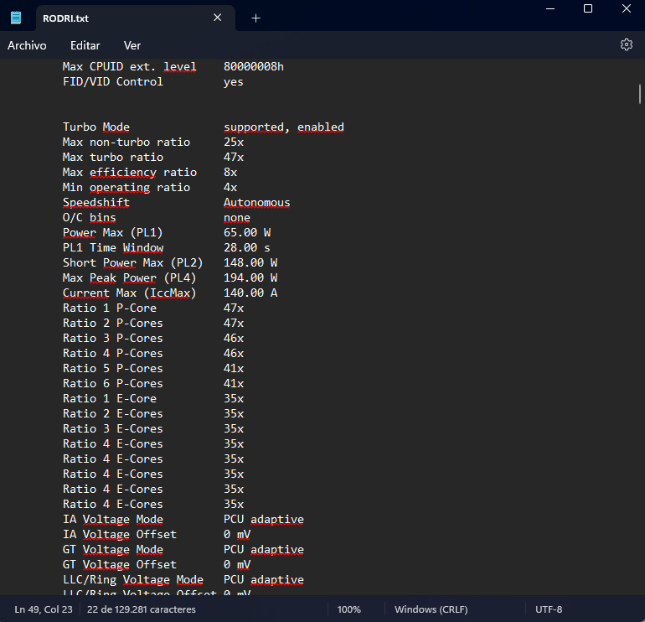645x622 pixels.
Task: Click the 100% zoom indicator
Action: coord(348,609)
